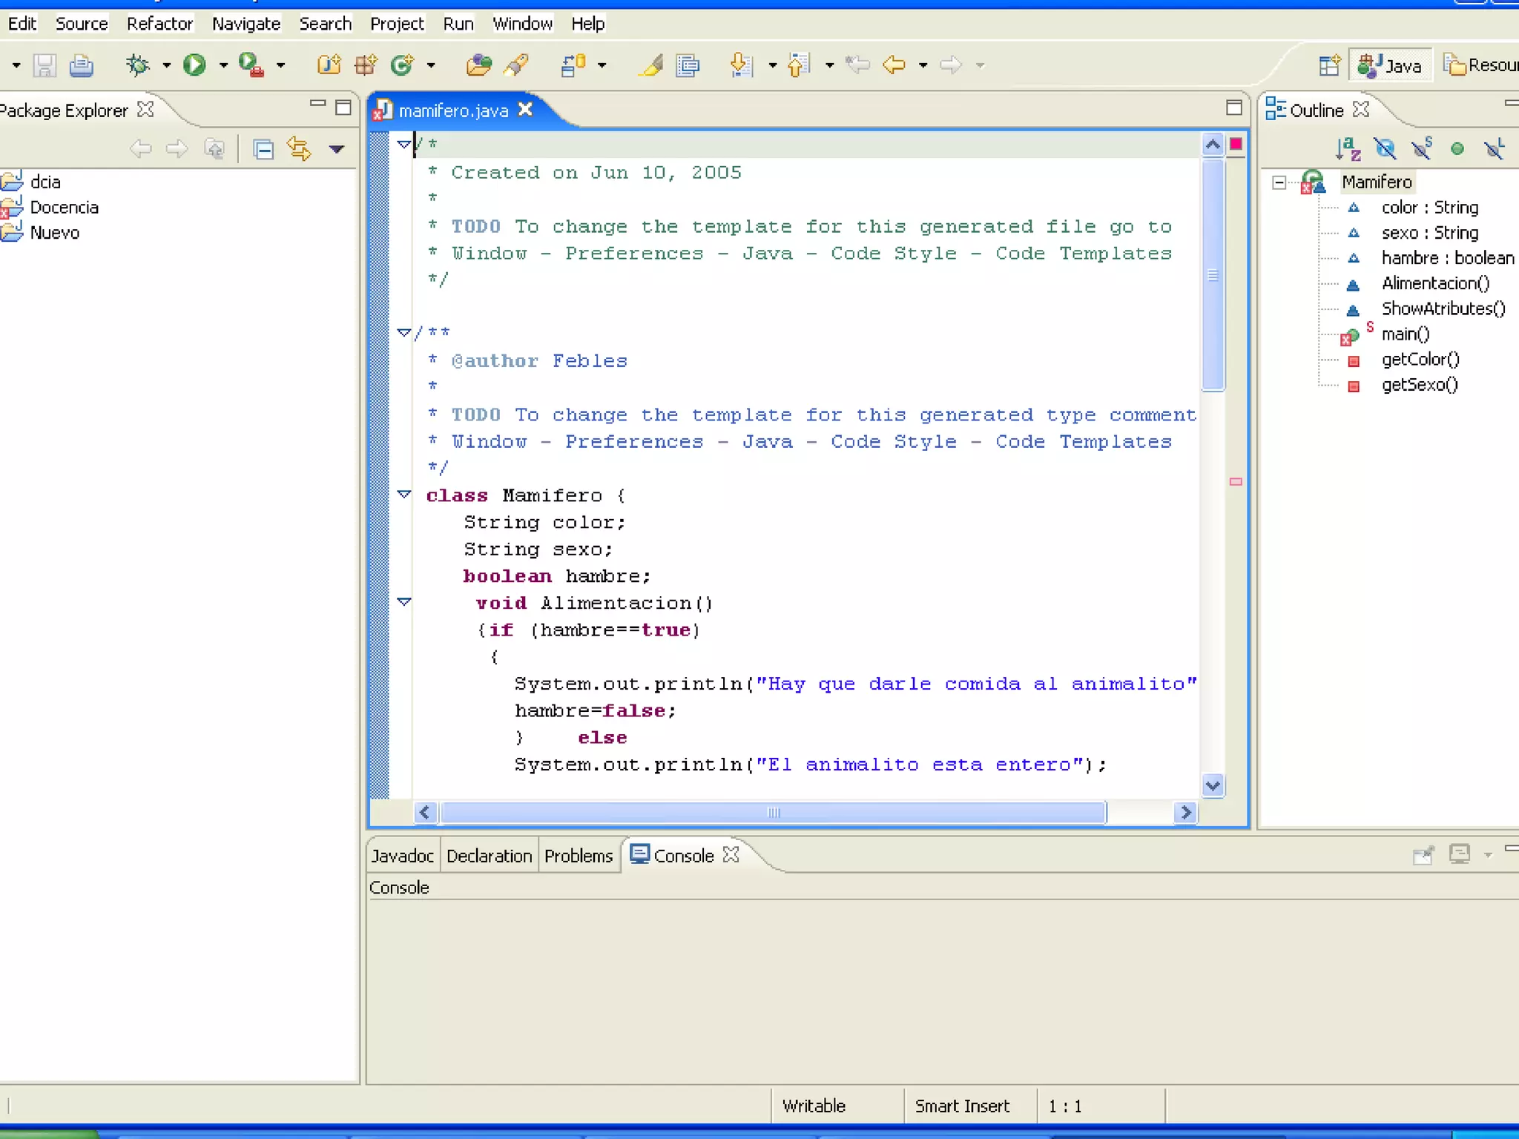
Task: Click the Debug bug icon
Action: click(x=137, y=65)
